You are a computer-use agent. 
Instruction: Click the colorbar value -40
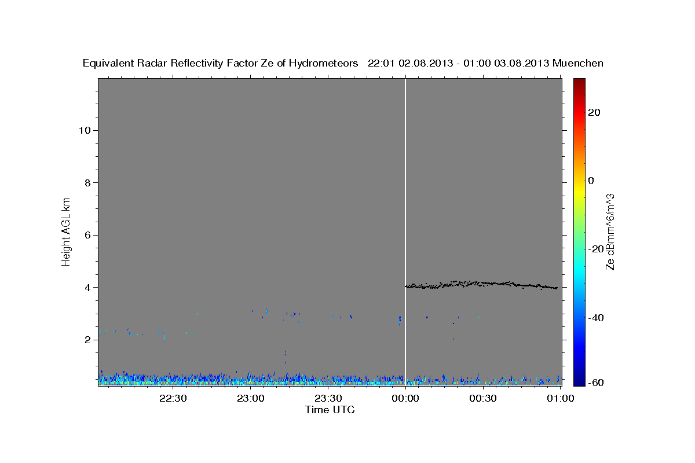(x=597, y=317)
